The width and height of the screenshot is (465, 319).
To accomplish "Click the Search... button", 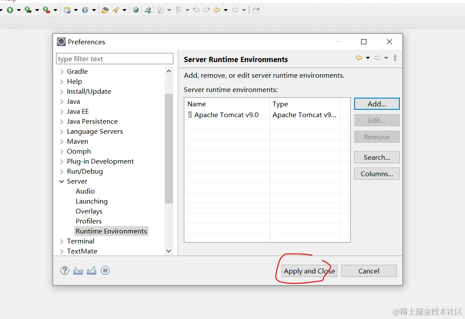I will point(377,157).
